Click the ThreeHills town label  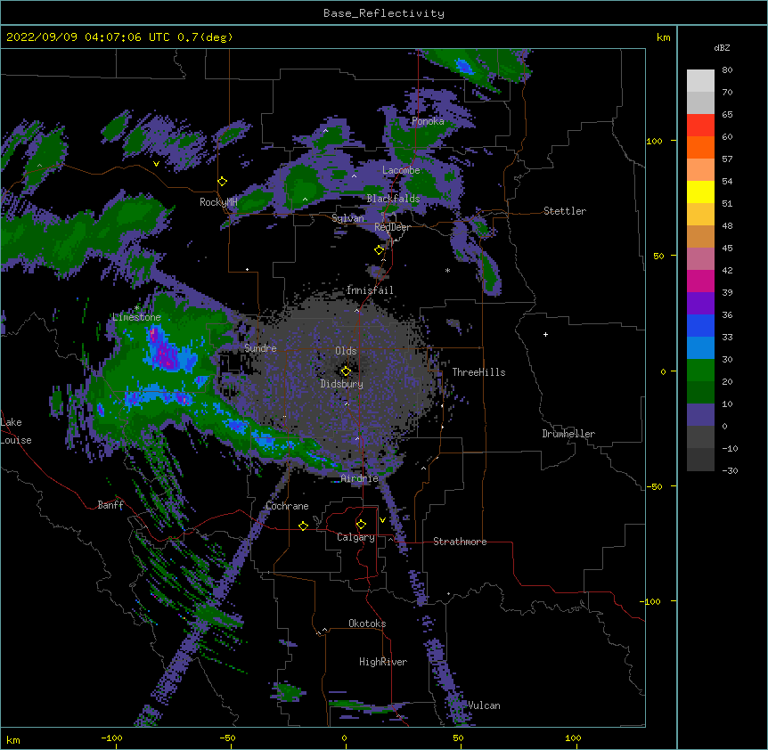[478, 372]
